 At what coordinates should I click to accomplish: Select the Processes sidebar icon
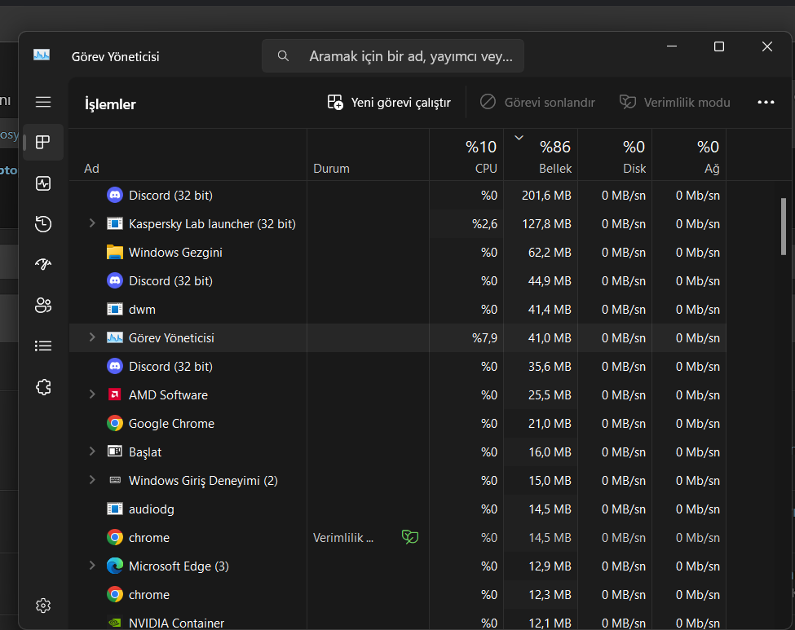pos(43,143)
